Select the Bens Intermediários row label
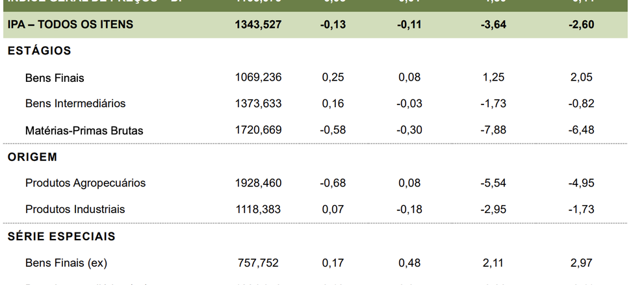The image size is (631, 285). (x=75, y=103)
